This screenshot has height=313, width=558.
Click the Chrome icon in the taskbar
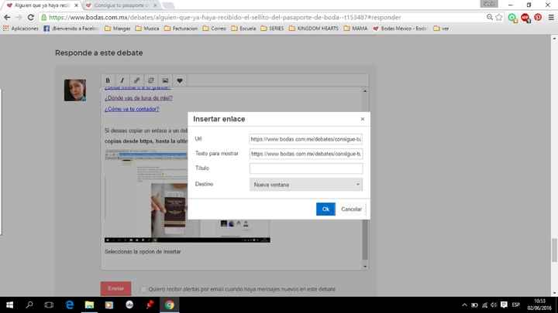170,304
